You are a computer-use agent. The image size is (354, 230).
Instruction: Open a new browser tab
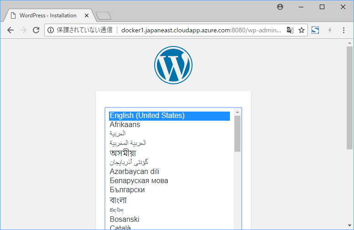[x=104, y=16]
